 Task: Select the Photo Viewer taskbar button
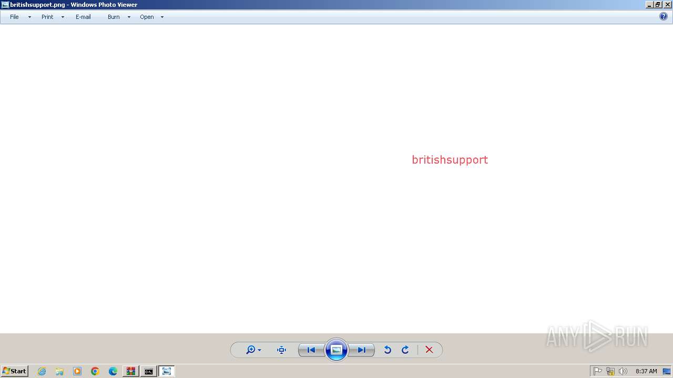167,371
